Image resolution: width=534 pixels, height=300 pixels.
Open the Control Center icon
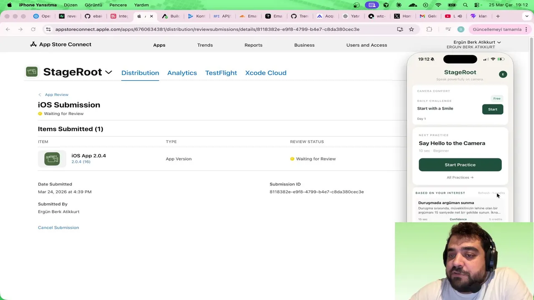pyautogui.click(x=477, y=5)
